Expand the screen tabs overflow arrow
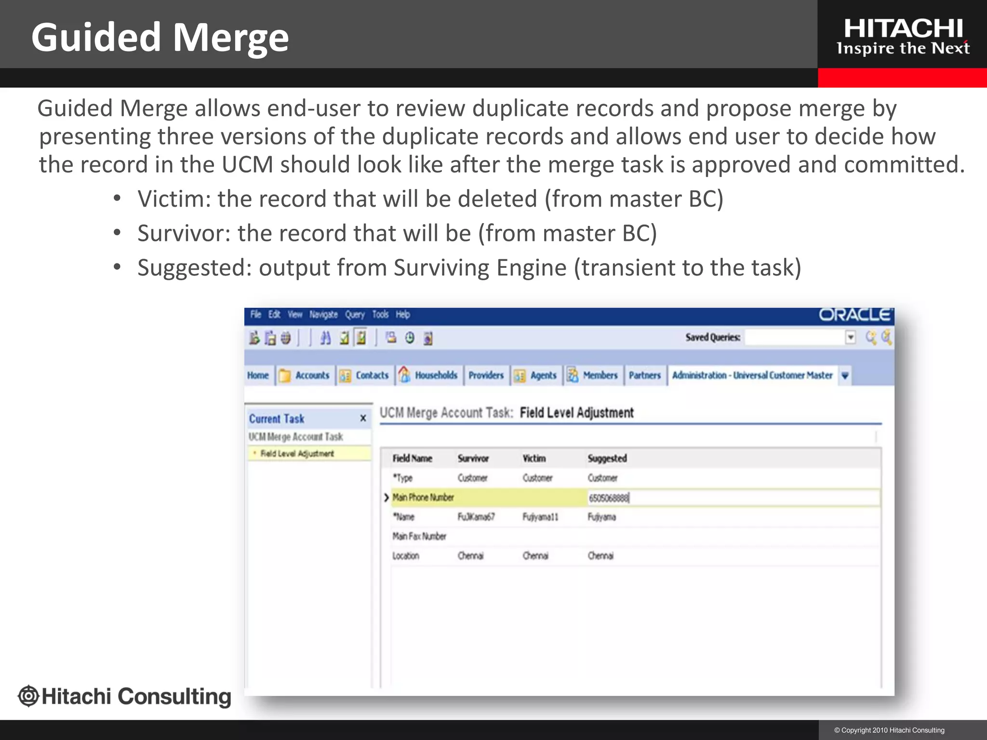987x740 pixels. tap(845, 376)
